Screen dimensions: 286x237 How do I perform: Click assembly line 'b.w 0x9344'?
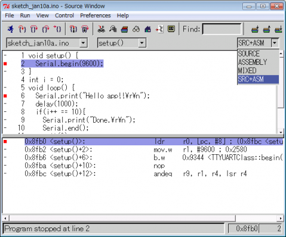218,158
